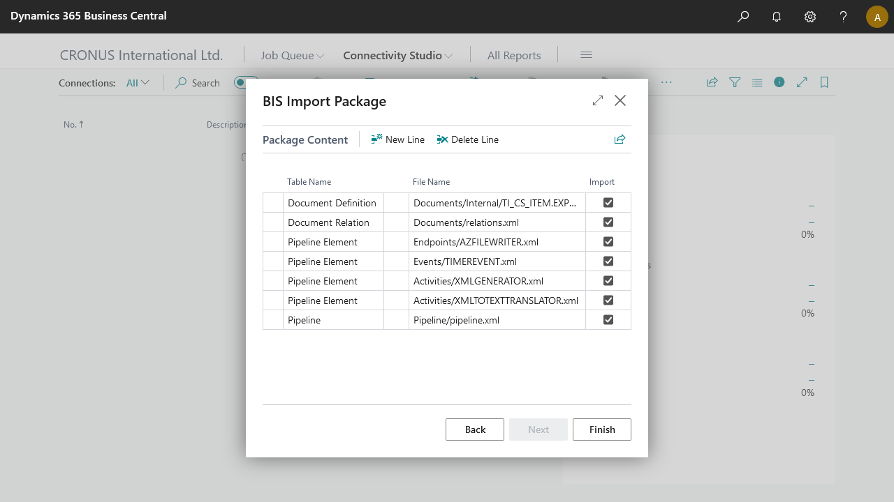Uncheck Import for TIMEREVENT.xml row

pos(608,261)
